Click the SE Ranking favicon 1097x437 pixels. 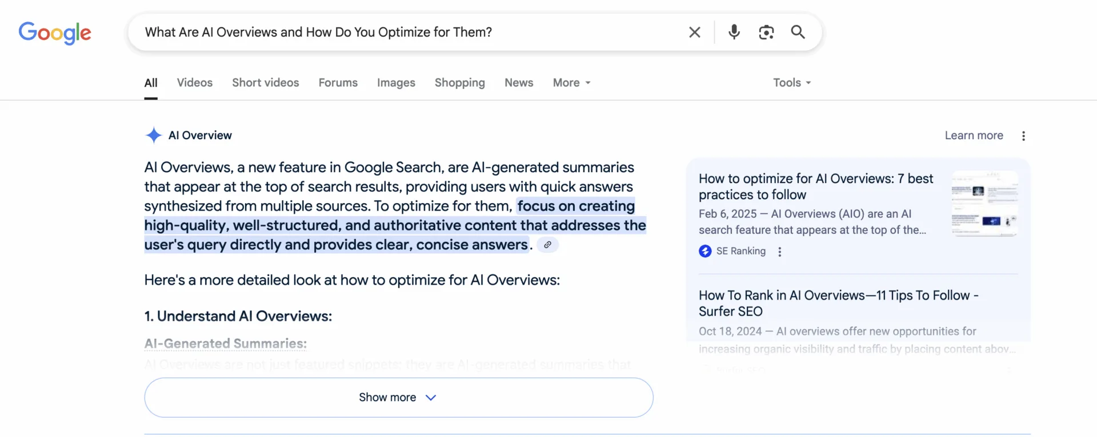point(705,251)
